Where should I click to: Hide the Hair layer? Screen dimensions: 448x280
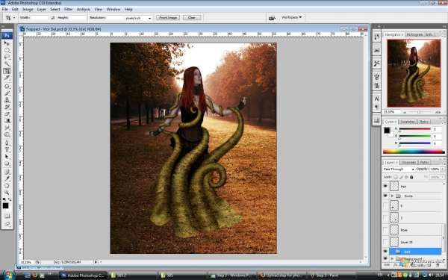(385, 186)
